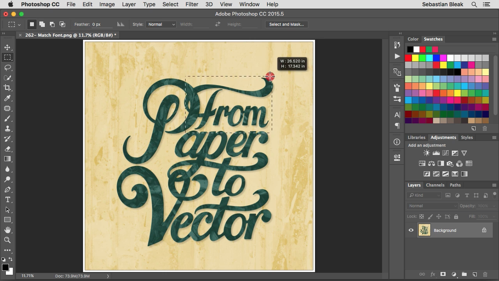The width and height of the screenshot is (499, 281).
Task: Open the Filter menu
Action: 191,4
